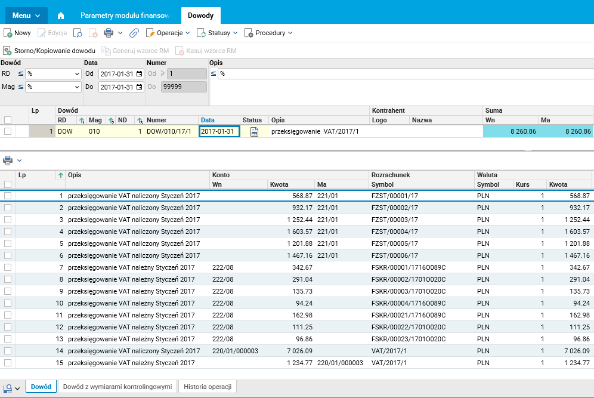The height and width of the screenshot is (398, 594).
Task: Open the Statusy menu button
Action: point(218,33)
